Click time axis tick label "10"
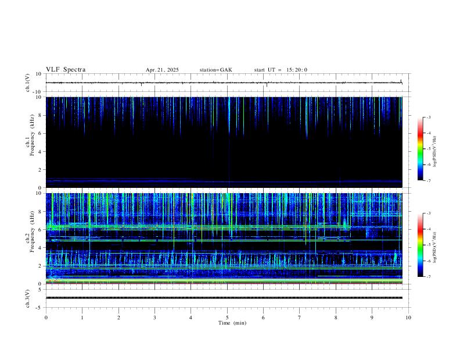Screen dimensions: 460x356 (x=408, y=318)
